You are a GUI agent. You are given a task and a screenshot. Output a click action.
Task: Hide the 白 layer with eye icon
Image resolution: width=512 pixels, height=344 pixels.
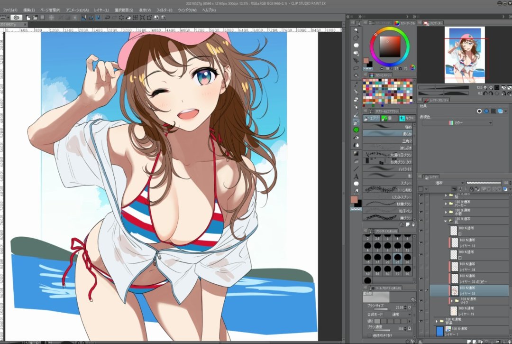(x=421, y=231)
